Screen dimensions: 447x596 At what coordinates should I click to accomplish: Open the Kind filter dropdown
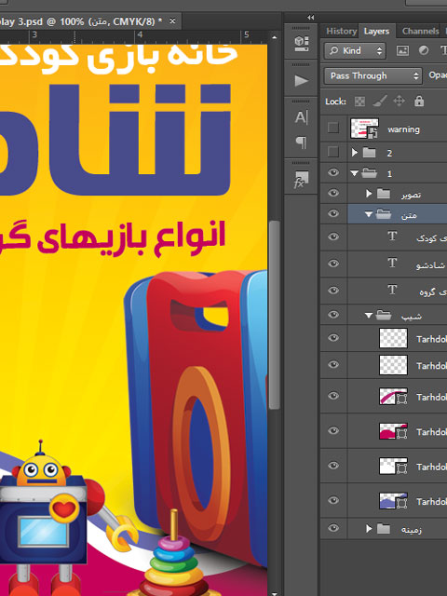click(x=355, y=50)
